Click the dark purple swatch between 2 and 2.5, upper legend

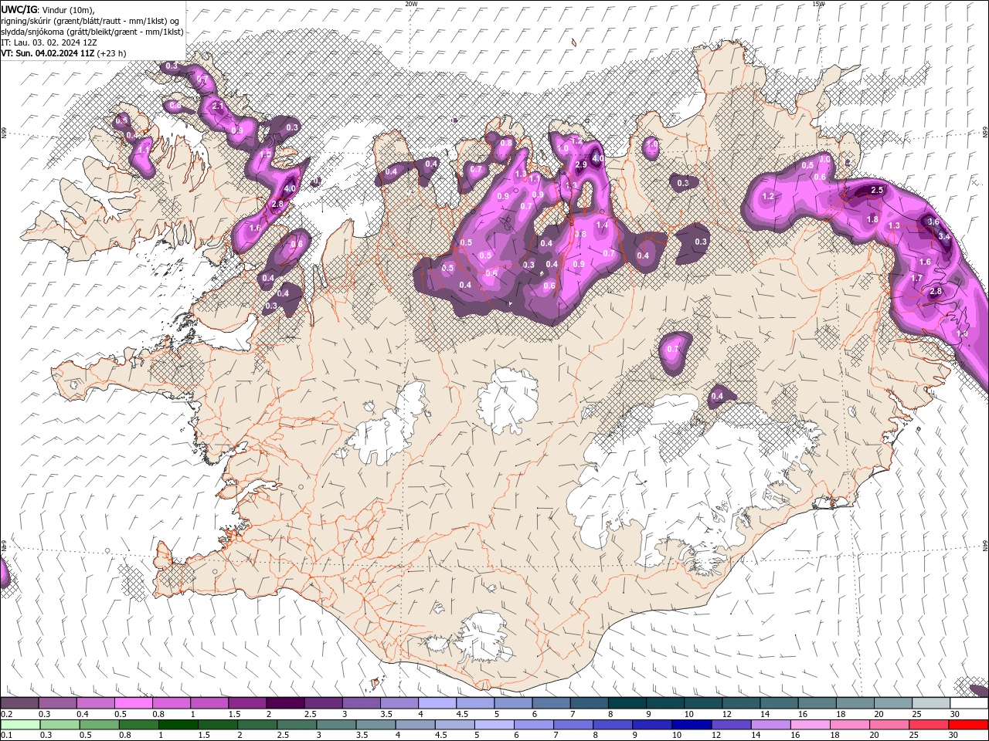pyautogui.click(x=284, y=703)
